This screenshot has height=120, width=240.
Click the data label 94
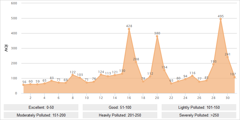[x=185, y=76]
